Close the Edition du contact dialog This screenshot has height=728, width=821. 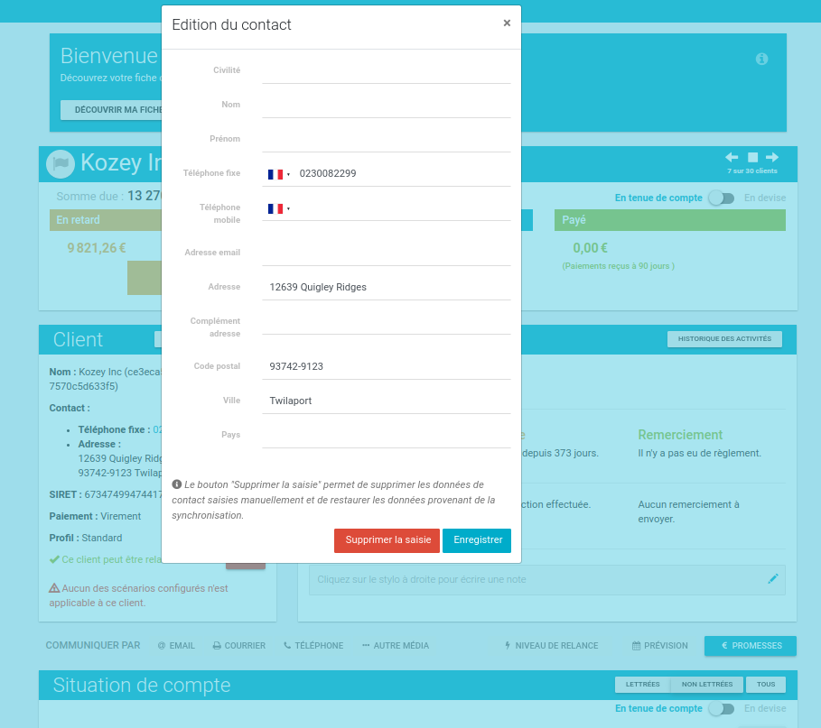click(x=507, y=23)
